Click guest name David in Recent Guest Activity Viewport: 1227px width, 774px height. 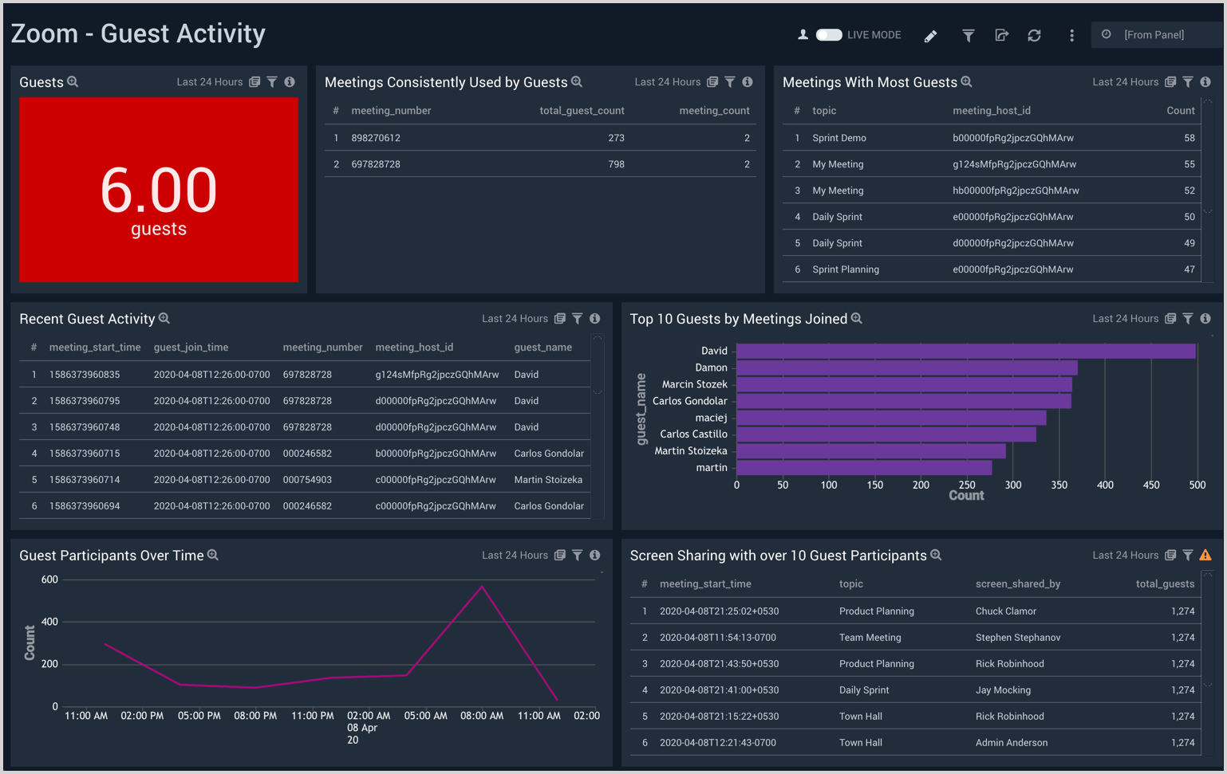pyautogui.click(x=526, y=374)
